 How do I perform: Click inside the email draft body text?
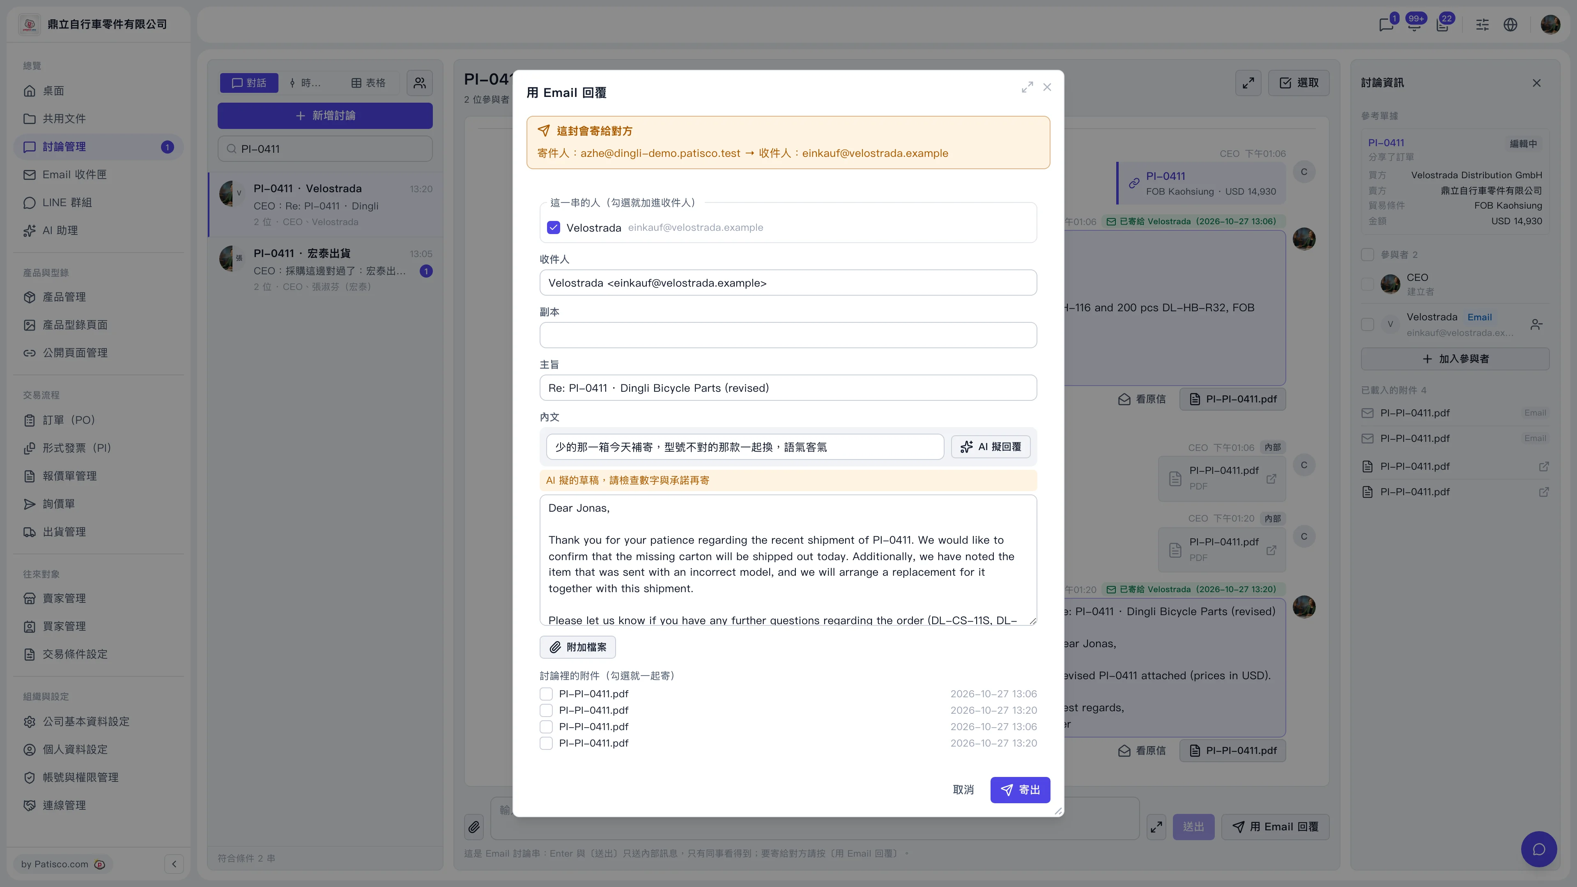[788, 560]
